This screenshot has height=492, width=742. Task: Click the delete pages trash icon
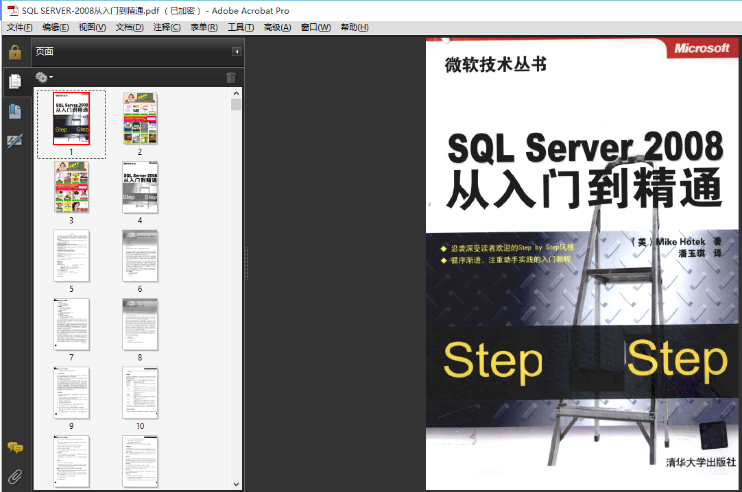(x=231, y=77)
